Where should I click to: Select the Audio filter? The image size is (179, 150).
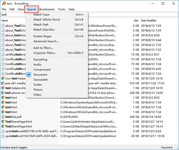coord(57,64)
